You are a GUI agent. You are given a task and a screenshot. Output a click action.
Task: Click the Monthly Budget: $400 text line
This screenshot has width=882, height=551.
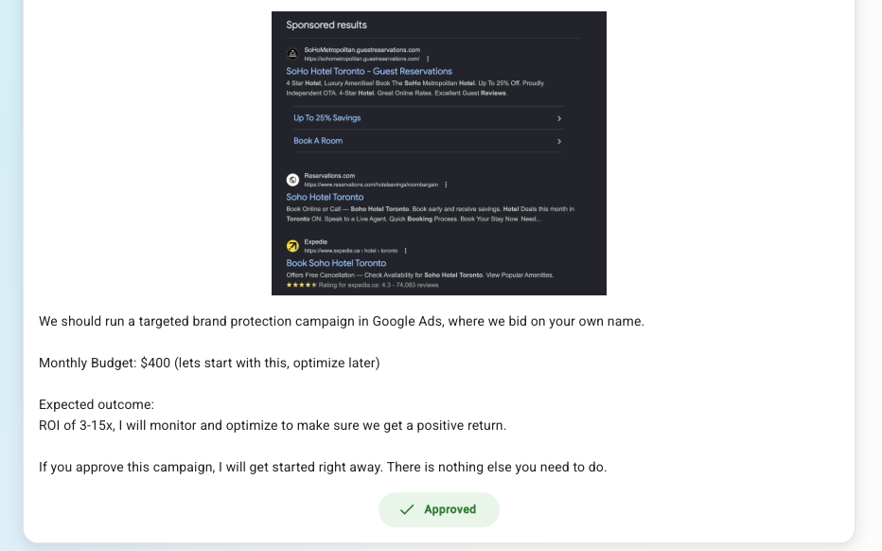[209, 363]
